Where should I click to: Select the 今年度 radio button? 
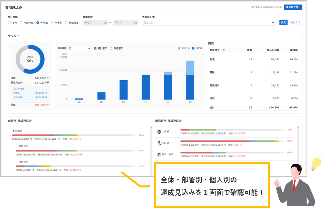point(52,23)
